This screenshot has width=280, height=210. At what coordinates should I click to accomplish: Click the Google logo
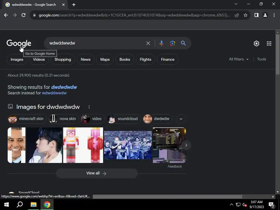point(19,43)
